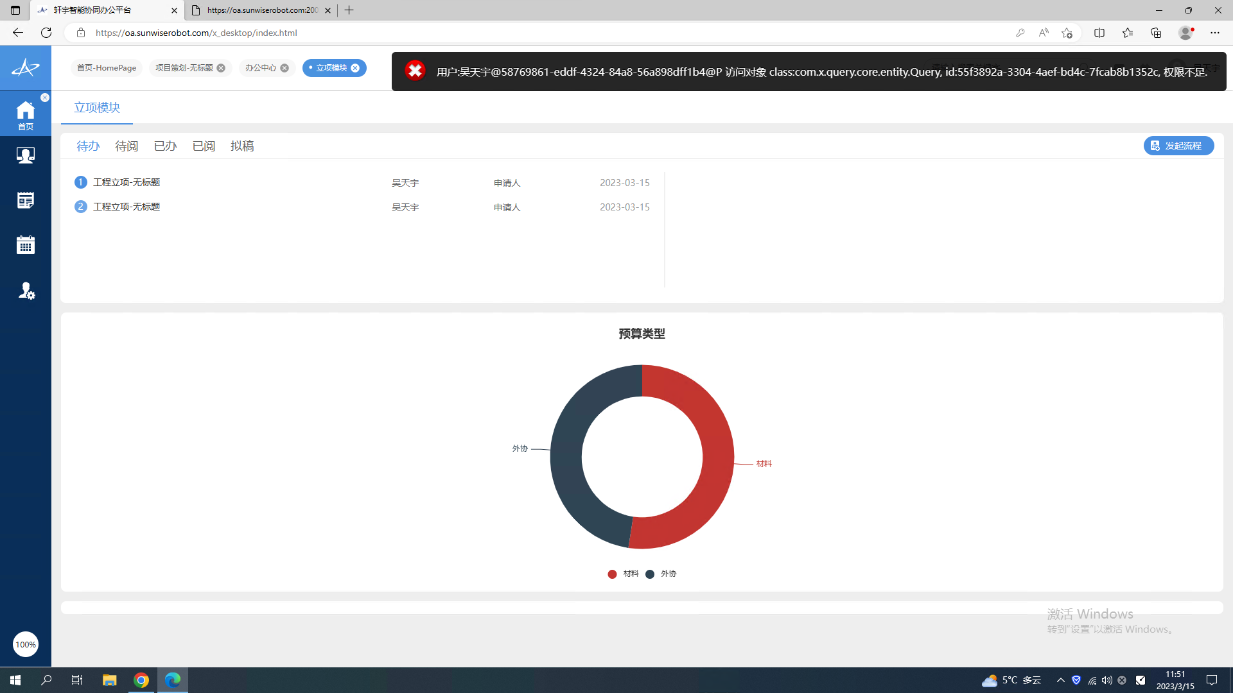Open the calendar icon in the sidebar
Image resolution: width=1233 pixels, height=693 pixels.
26,244
